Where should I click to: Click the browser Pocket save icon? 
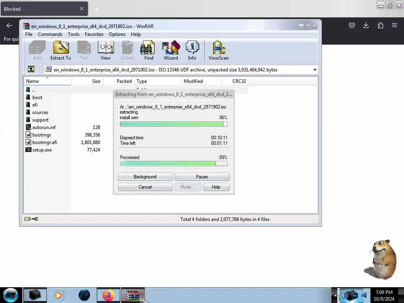coord(352,25)
